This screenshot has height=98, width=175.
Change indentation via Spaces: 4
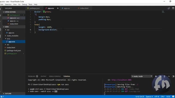point(149,97)
